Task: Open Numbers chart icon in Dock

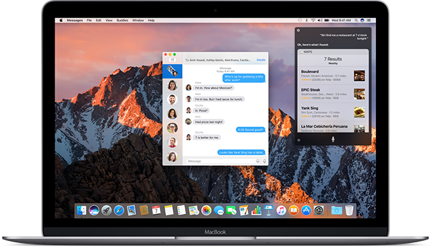Action: tap(256, 211)
